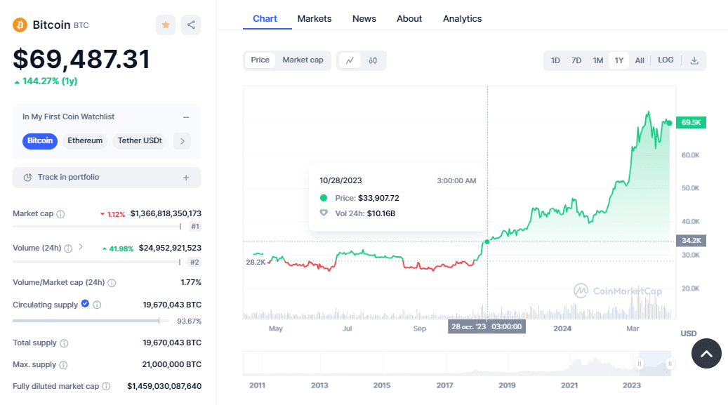This screenshot has width=728, height=405.
Task: Choose the All time range
Action: 640,60
